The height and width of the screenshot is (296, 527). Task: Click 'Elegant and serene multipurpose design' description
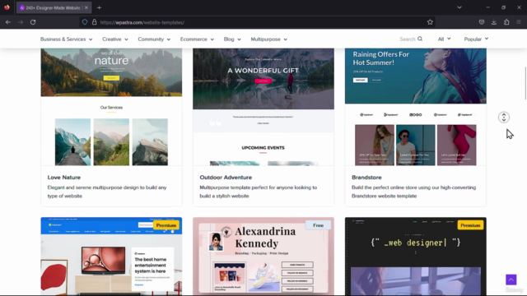[107, 192]
